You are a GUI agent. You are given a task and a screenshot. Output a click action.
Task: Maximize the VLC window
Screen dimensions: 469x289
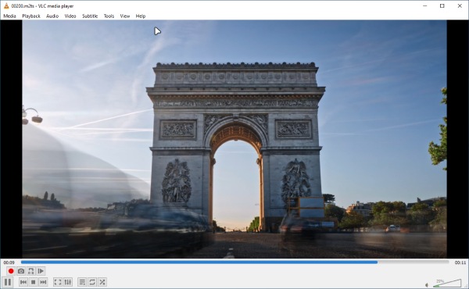click(x=442, y=5)
